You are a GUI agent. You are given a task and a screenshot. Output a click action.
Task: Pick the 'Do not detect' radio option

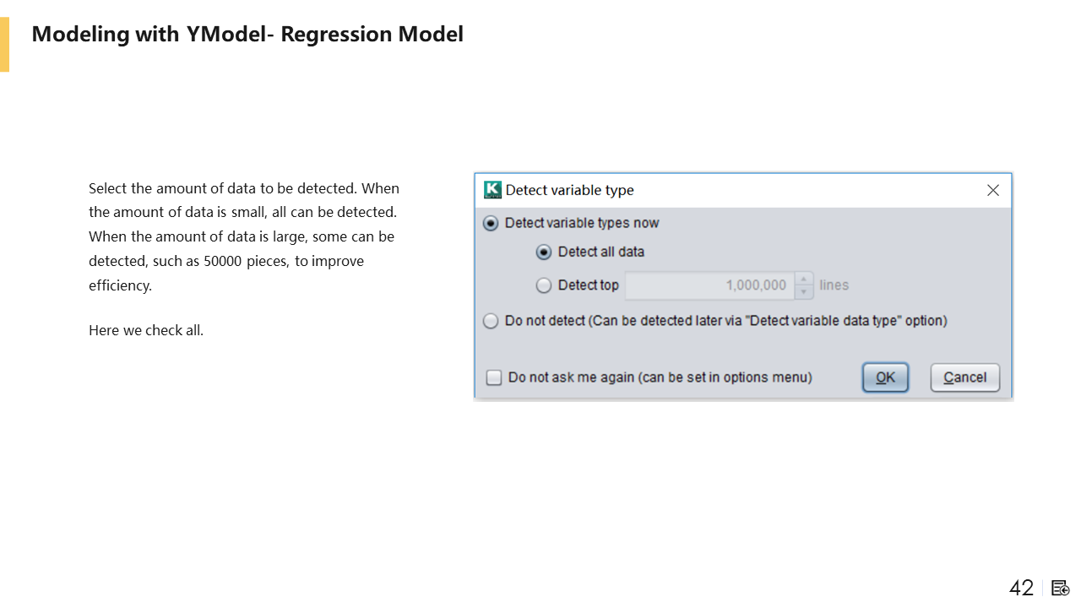[x=491, y=321]
